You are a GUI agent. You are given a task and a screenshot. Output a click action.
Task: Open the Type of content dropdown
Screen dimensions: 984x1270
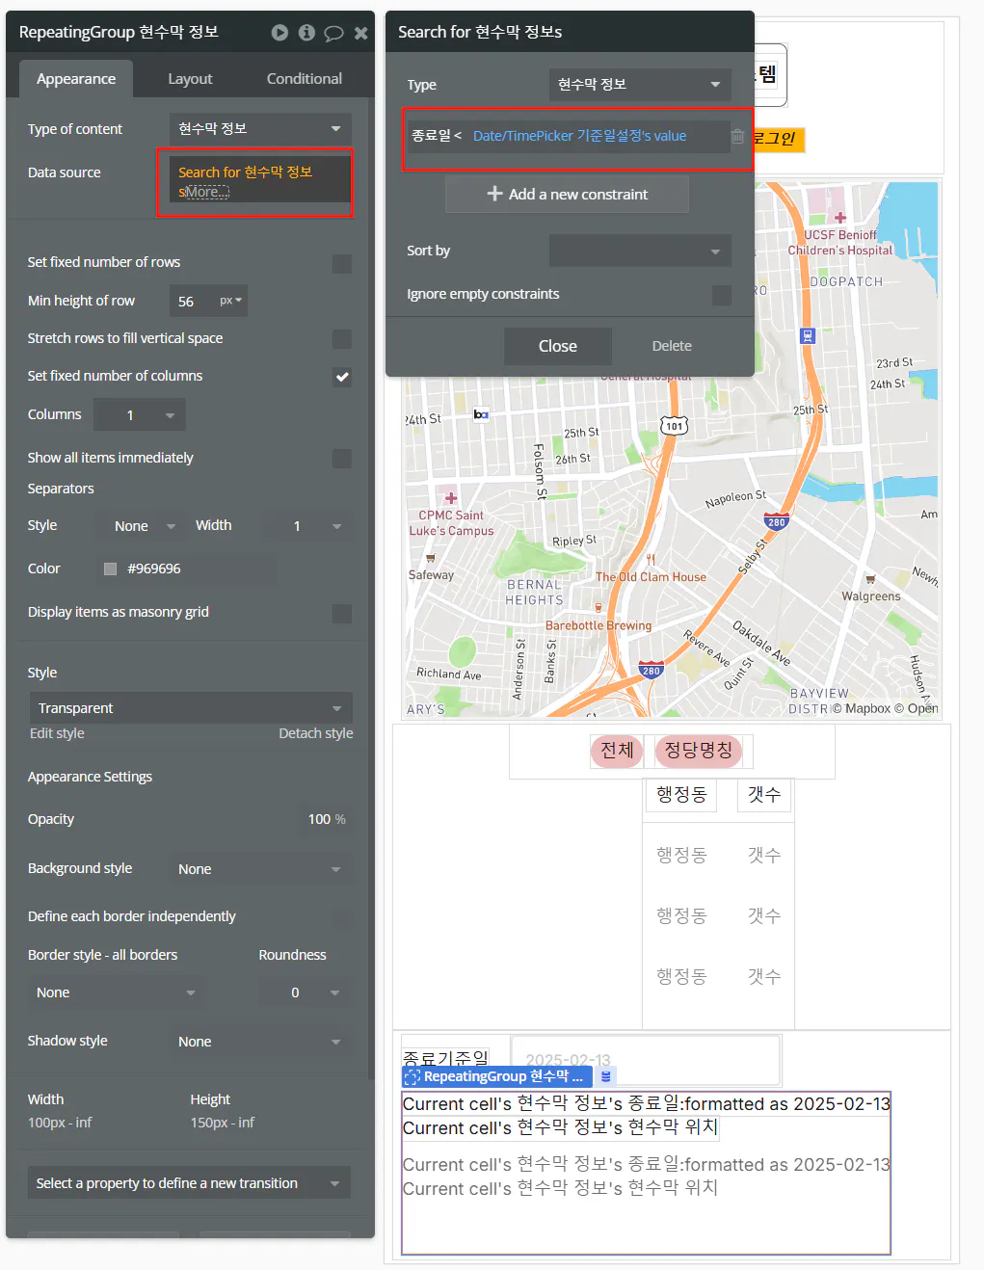coord(258,128)
